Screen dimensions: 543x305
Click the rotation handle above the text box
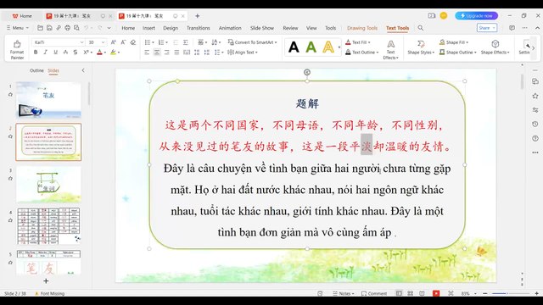click(x=307, y=72)
